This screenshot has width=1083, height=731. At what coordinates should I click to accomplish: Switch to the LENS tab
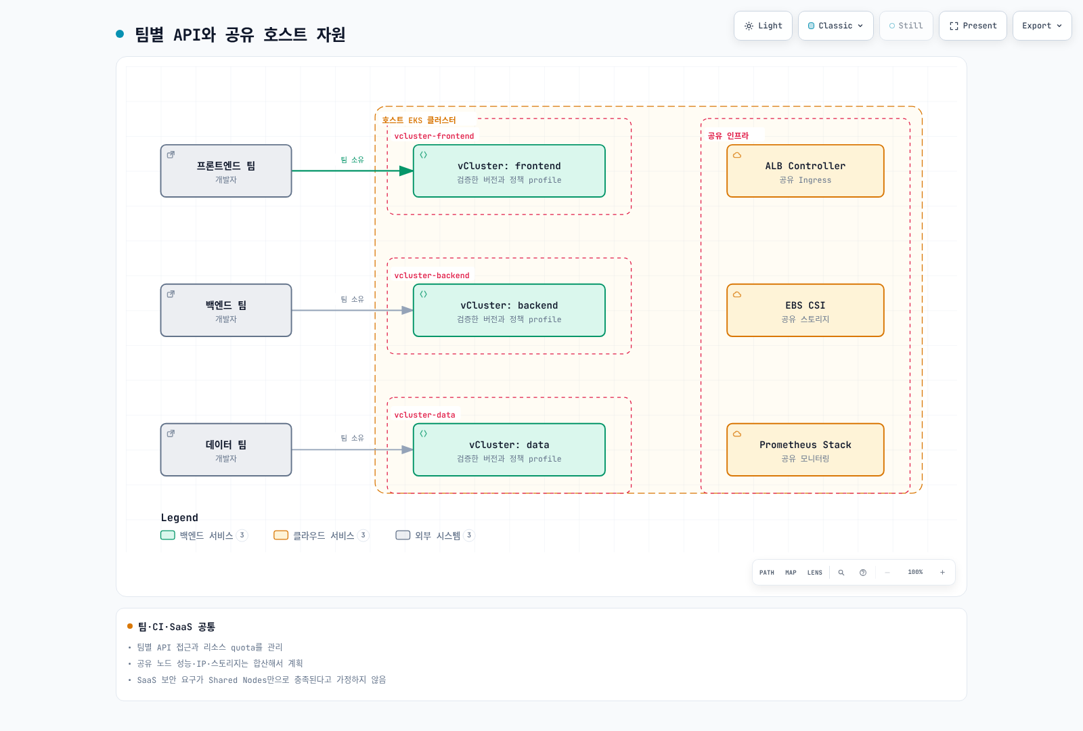[815, 573]
